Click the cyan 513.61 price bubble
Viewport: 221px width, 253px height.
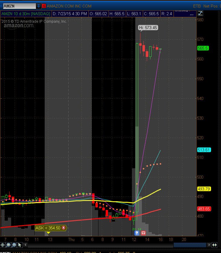(204, 150)
